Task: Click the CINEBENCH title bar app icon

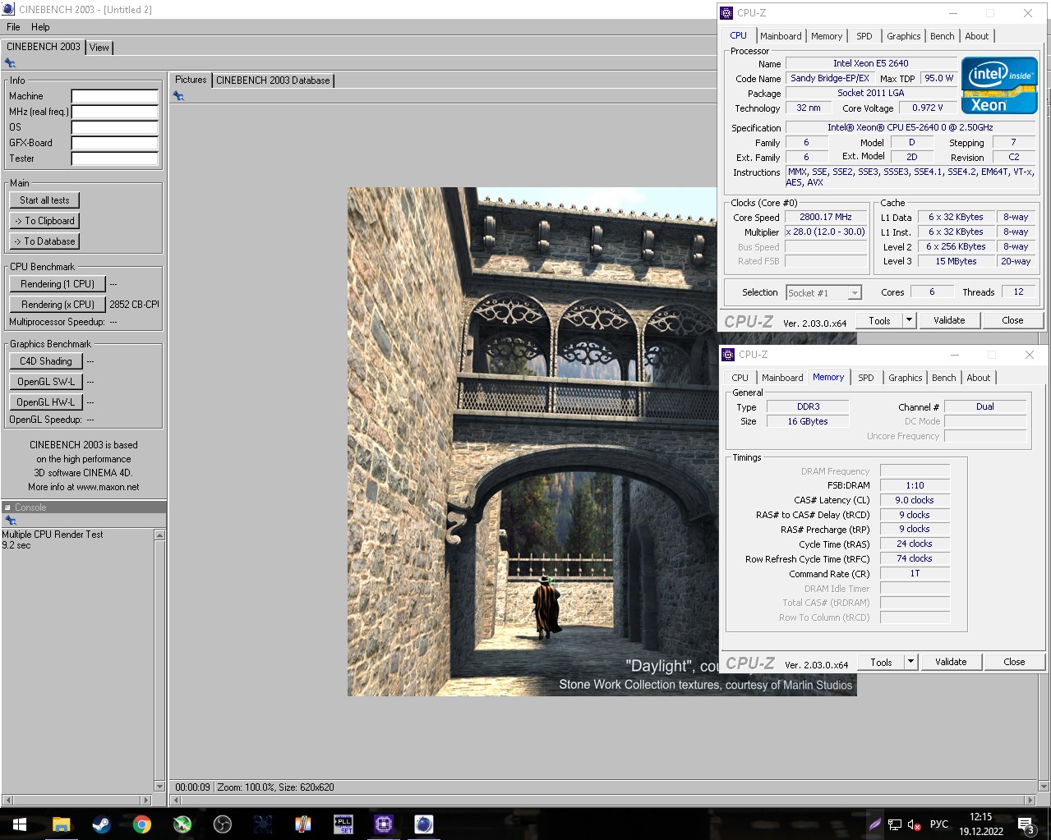Action: [8, 9]
